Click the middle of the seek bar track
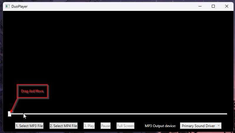Image resolution: width=235 pixels, height=133 pixels. 118,114
